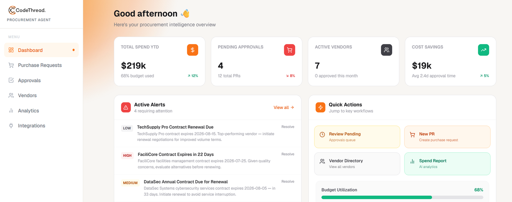
Task: Click the New PR quick action
Action: (447, 137)
